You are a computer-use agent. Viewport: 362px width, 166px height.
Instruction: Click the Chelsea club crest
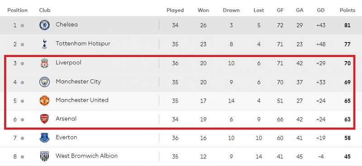pos(44,25)
